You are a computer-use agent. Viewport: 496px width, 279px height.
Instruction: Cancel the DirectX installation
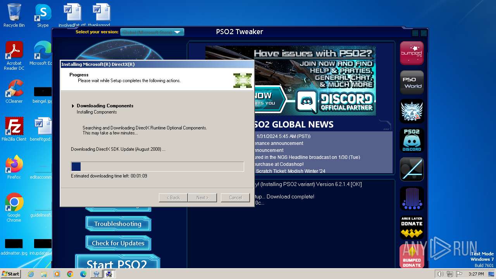coord(235,198)
